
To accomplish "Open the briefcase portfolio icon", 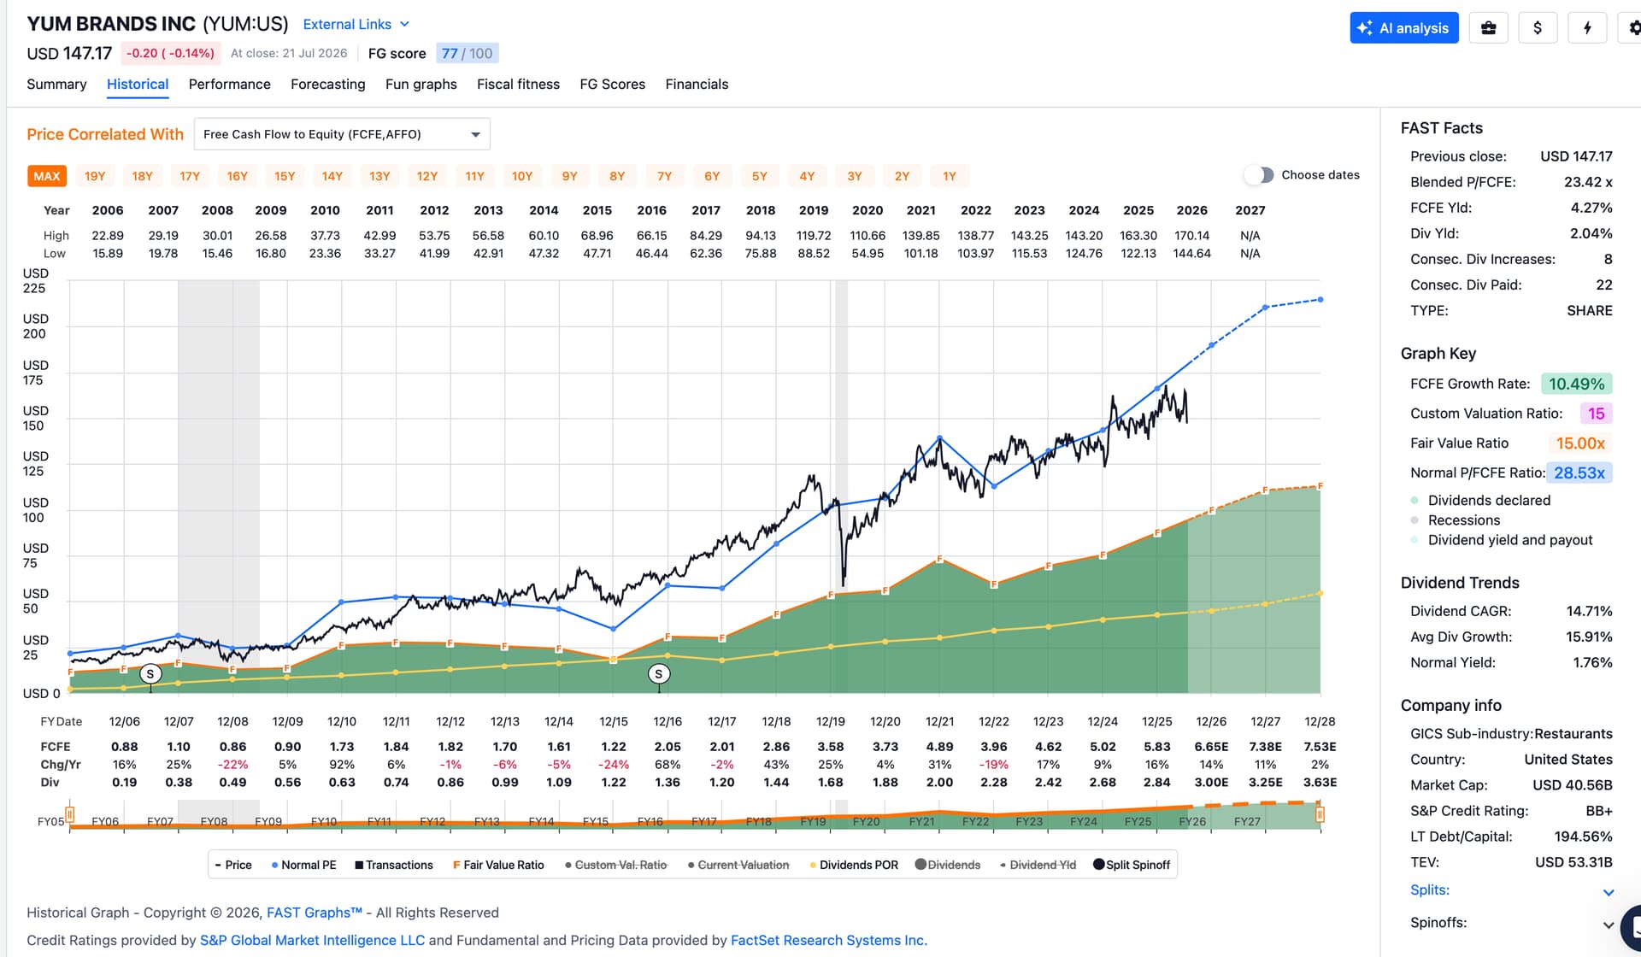I will point(1488,28).
